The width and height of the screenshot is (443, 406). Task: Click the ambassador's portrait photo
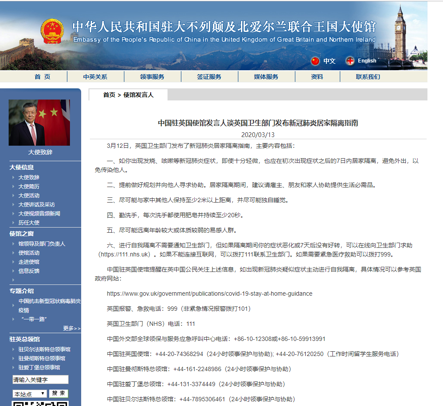(x=39, y=123)
